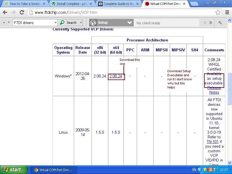
Task: Click the page icon in the address bar
Action: coord(31,12)
